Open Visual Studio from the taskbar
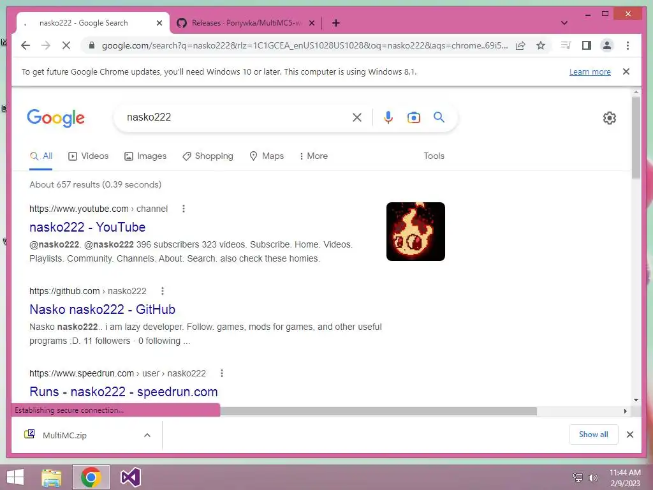 point(130,477)
